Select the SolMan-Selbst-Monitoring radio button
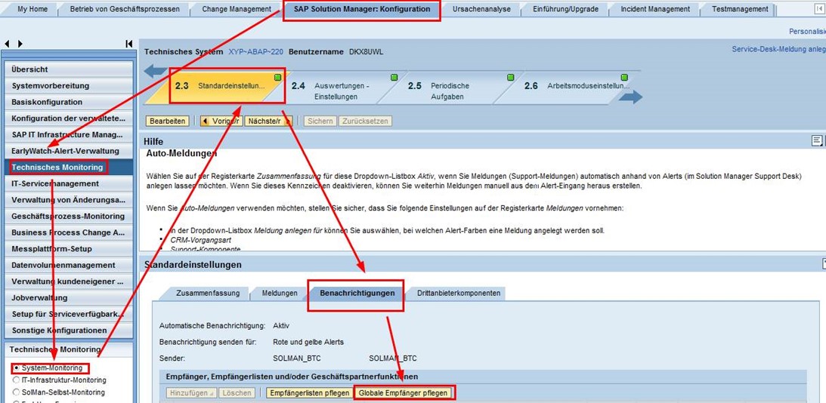The height and width of the screenshot is (403, 826). point(17,392)
